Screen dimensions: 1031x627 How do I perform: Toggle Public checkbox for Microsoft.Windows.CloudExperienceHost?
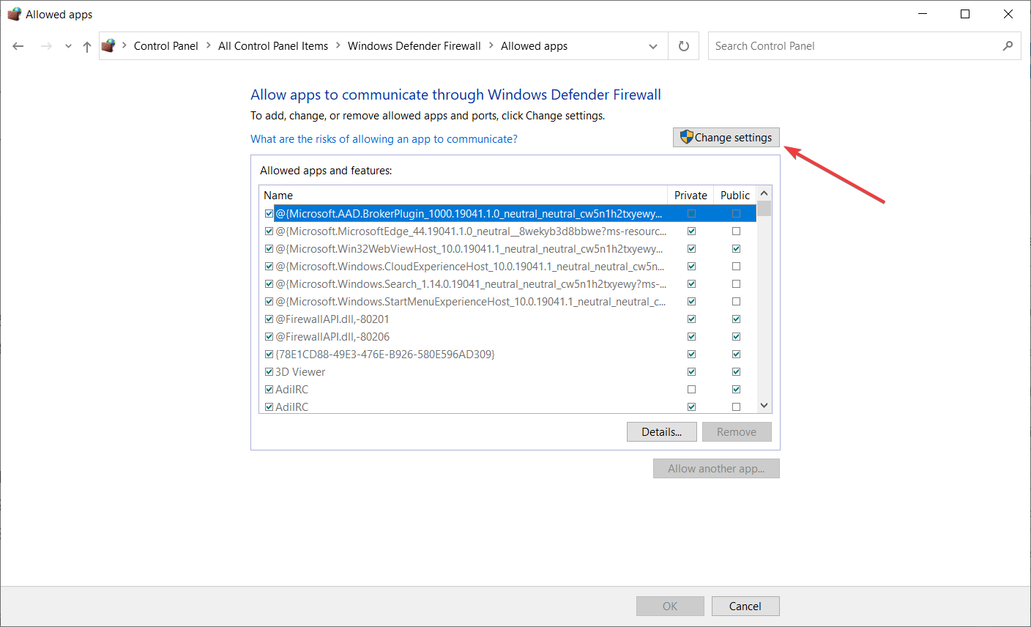point(736,267)
